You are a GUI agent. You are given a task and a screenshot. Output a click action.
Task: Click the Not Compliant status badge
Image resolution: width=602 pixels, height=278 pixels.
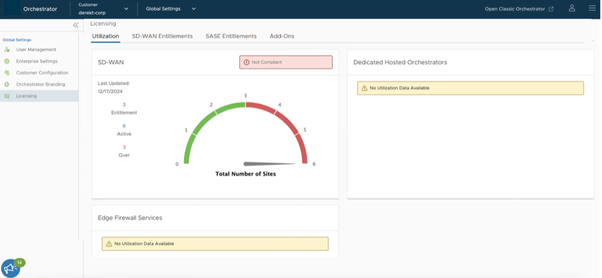tap(286, 62)
